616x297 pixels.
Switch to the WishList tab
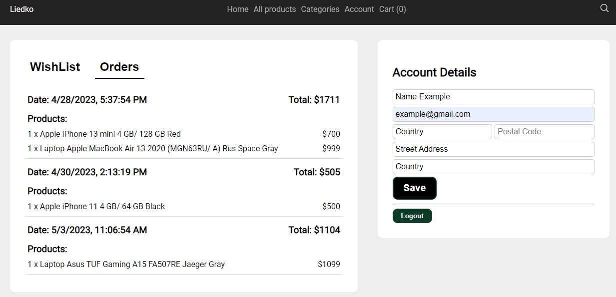[x=55, y=67]
